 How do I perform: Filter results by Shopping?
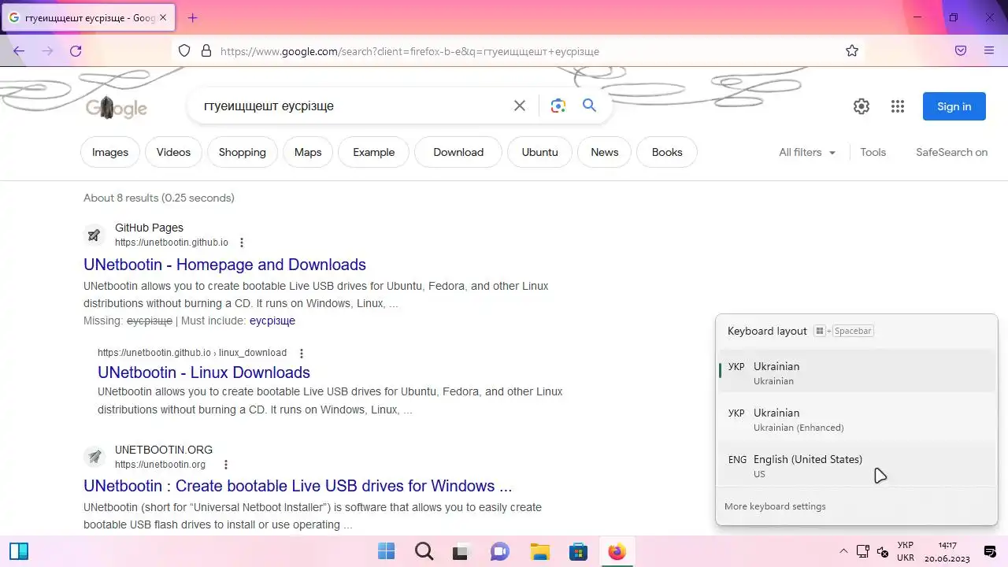pos(243,152)
